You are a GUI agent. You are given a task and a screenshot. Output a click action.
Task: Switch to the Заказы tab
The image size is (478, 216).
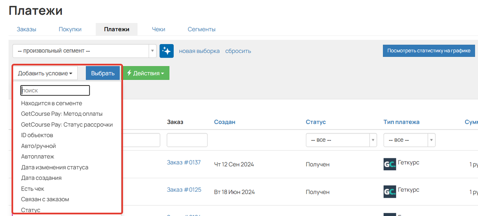pos(27,29)
